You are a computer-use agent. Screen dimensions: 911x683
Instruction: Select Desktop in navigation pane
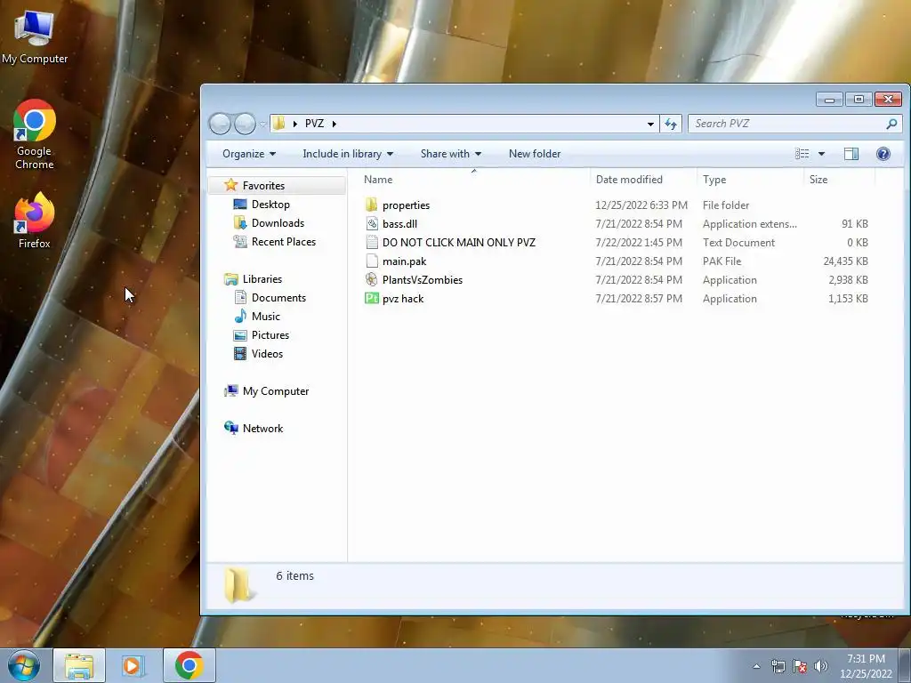270,205
